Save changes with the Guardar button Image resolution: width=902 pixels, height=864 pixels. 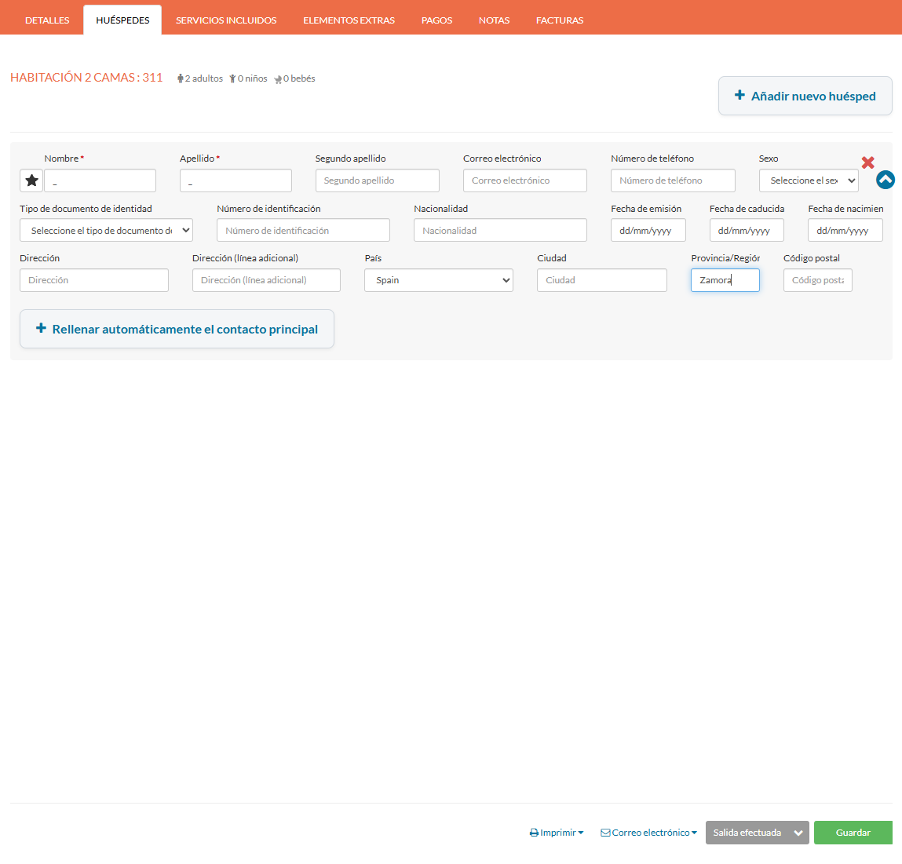click(x=853, y=833)
